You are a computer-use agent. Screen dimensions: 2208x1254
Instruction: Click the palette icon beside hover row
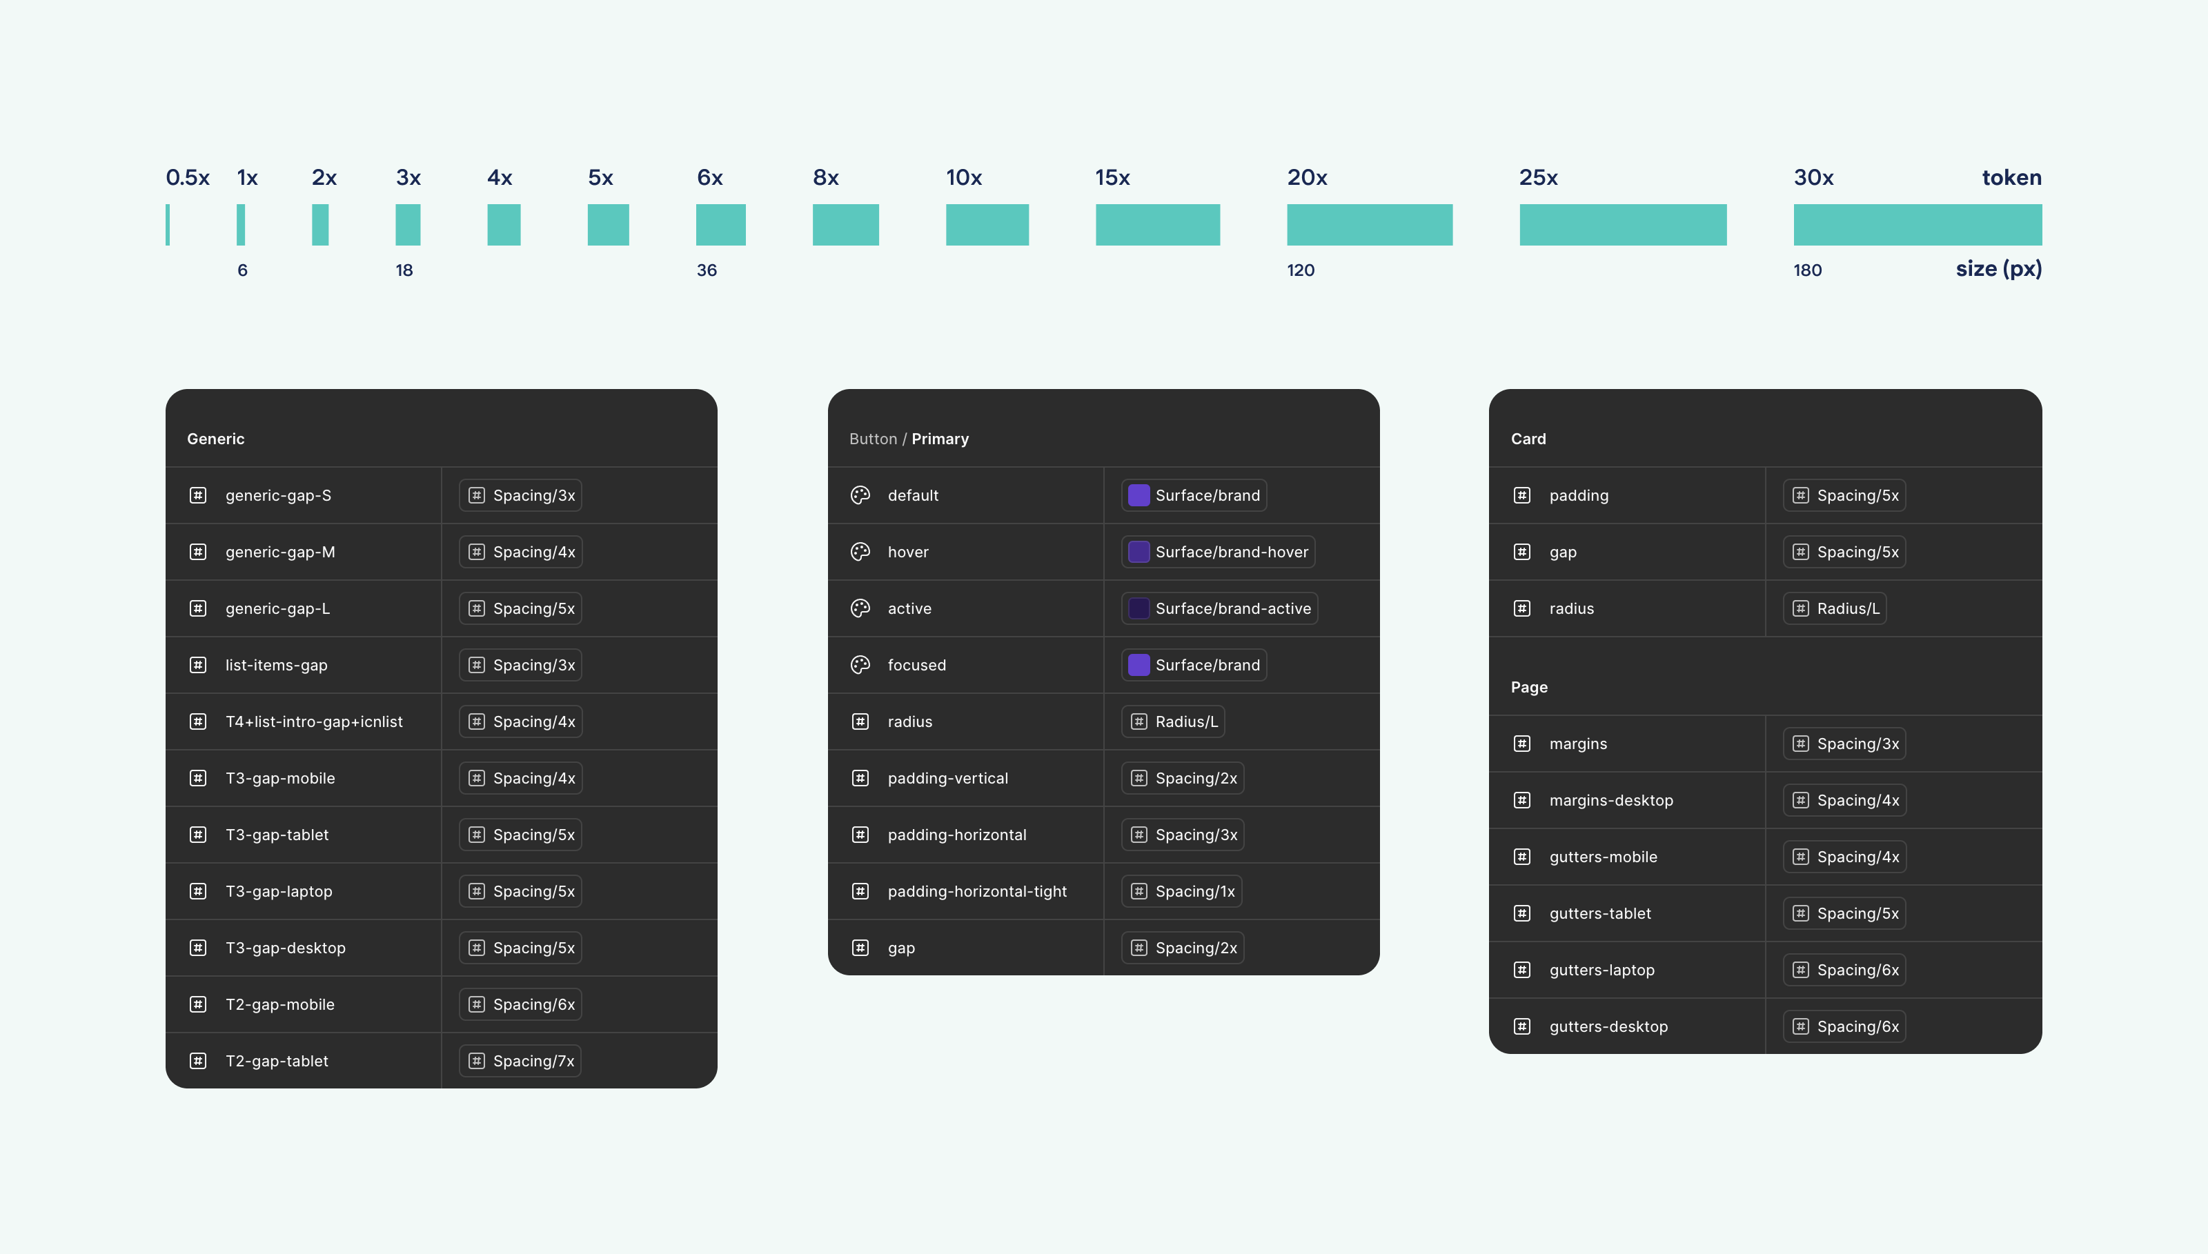(860, 552)
